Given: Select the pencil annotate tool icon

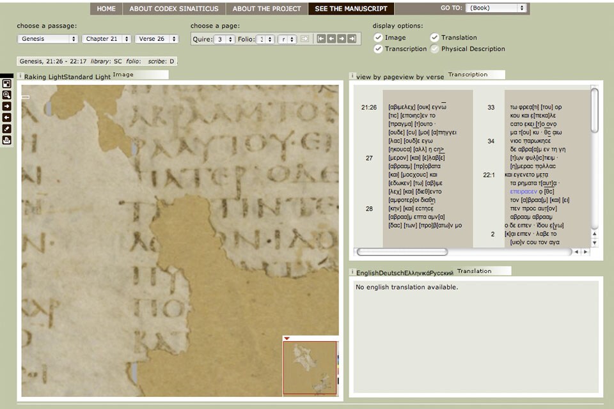Looking at the screenshot, I should pyautogui.click(x=6, y=128).
